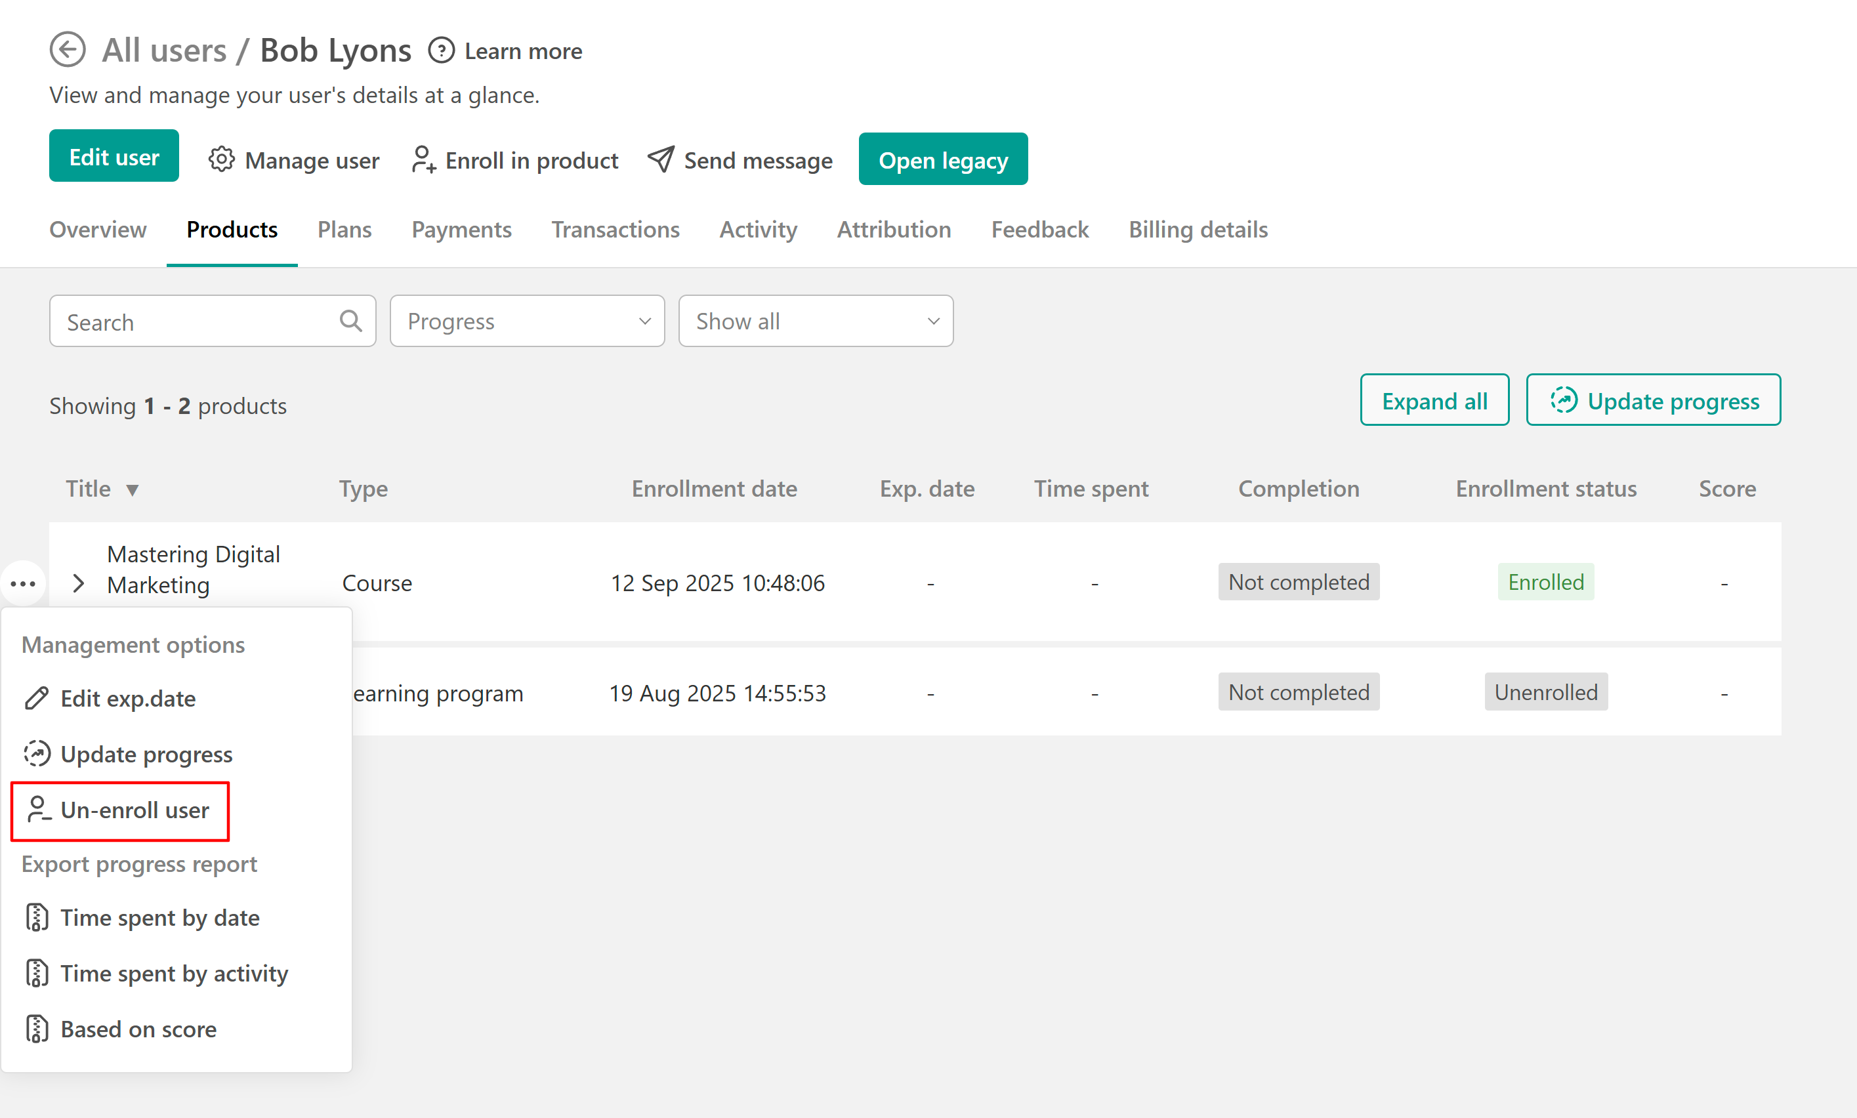Image resolution: width=1857 pixels, height=1118 pixels.
Task: Click the Time spent column header
Action: [x=1091, y=489]
